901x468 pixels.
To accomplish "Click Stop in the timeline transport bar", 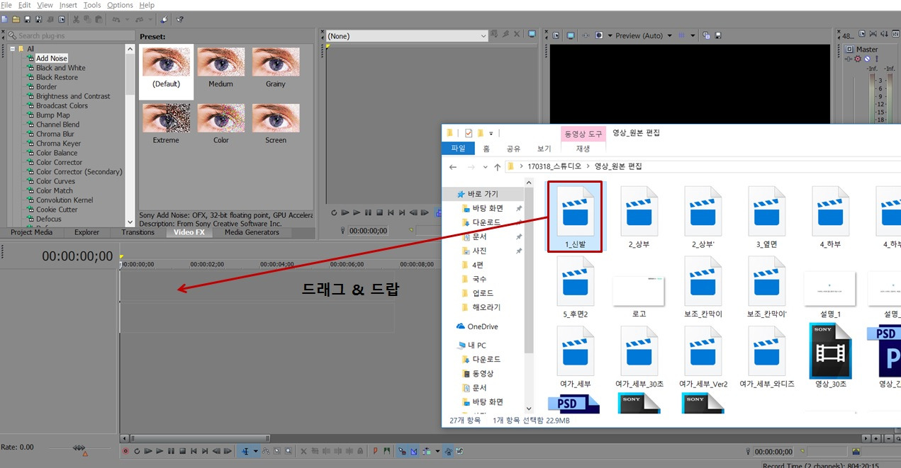I will click(182, 451).
